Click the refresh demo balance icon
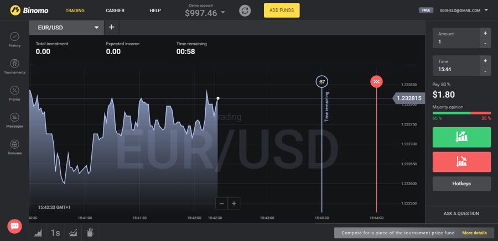Image resolution: width=498 pixels, height=241 pixels. [x=245, y=11]
